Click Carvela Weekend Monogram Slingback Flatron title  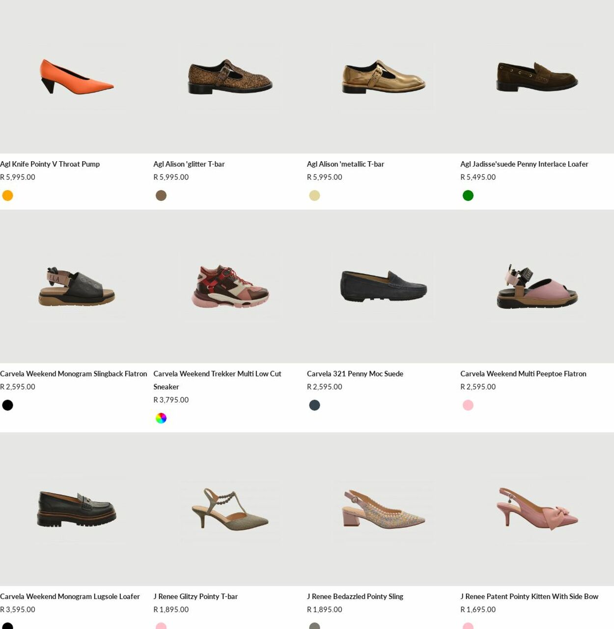(73, 374)
